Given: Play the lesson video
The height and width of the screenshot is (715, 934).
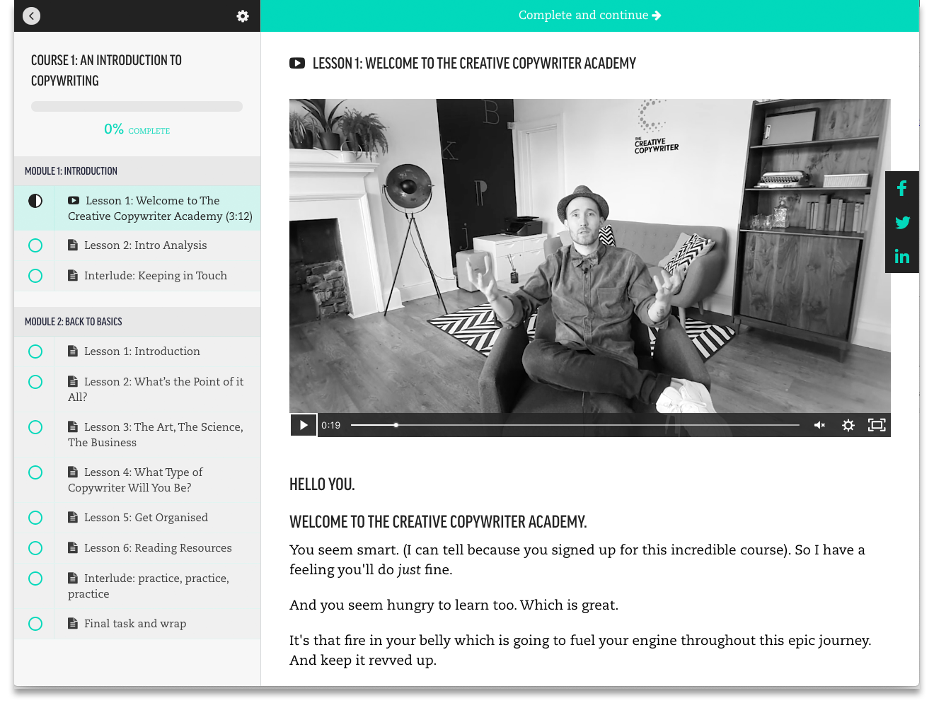Looking at the screenshot, I should [x=304, y=425].
